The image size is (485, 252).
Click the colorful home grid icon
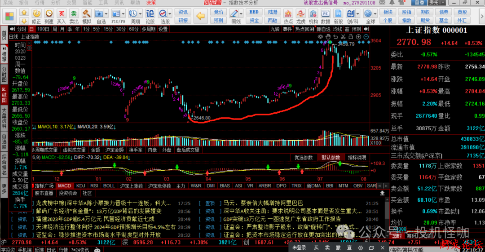point(9,17)
